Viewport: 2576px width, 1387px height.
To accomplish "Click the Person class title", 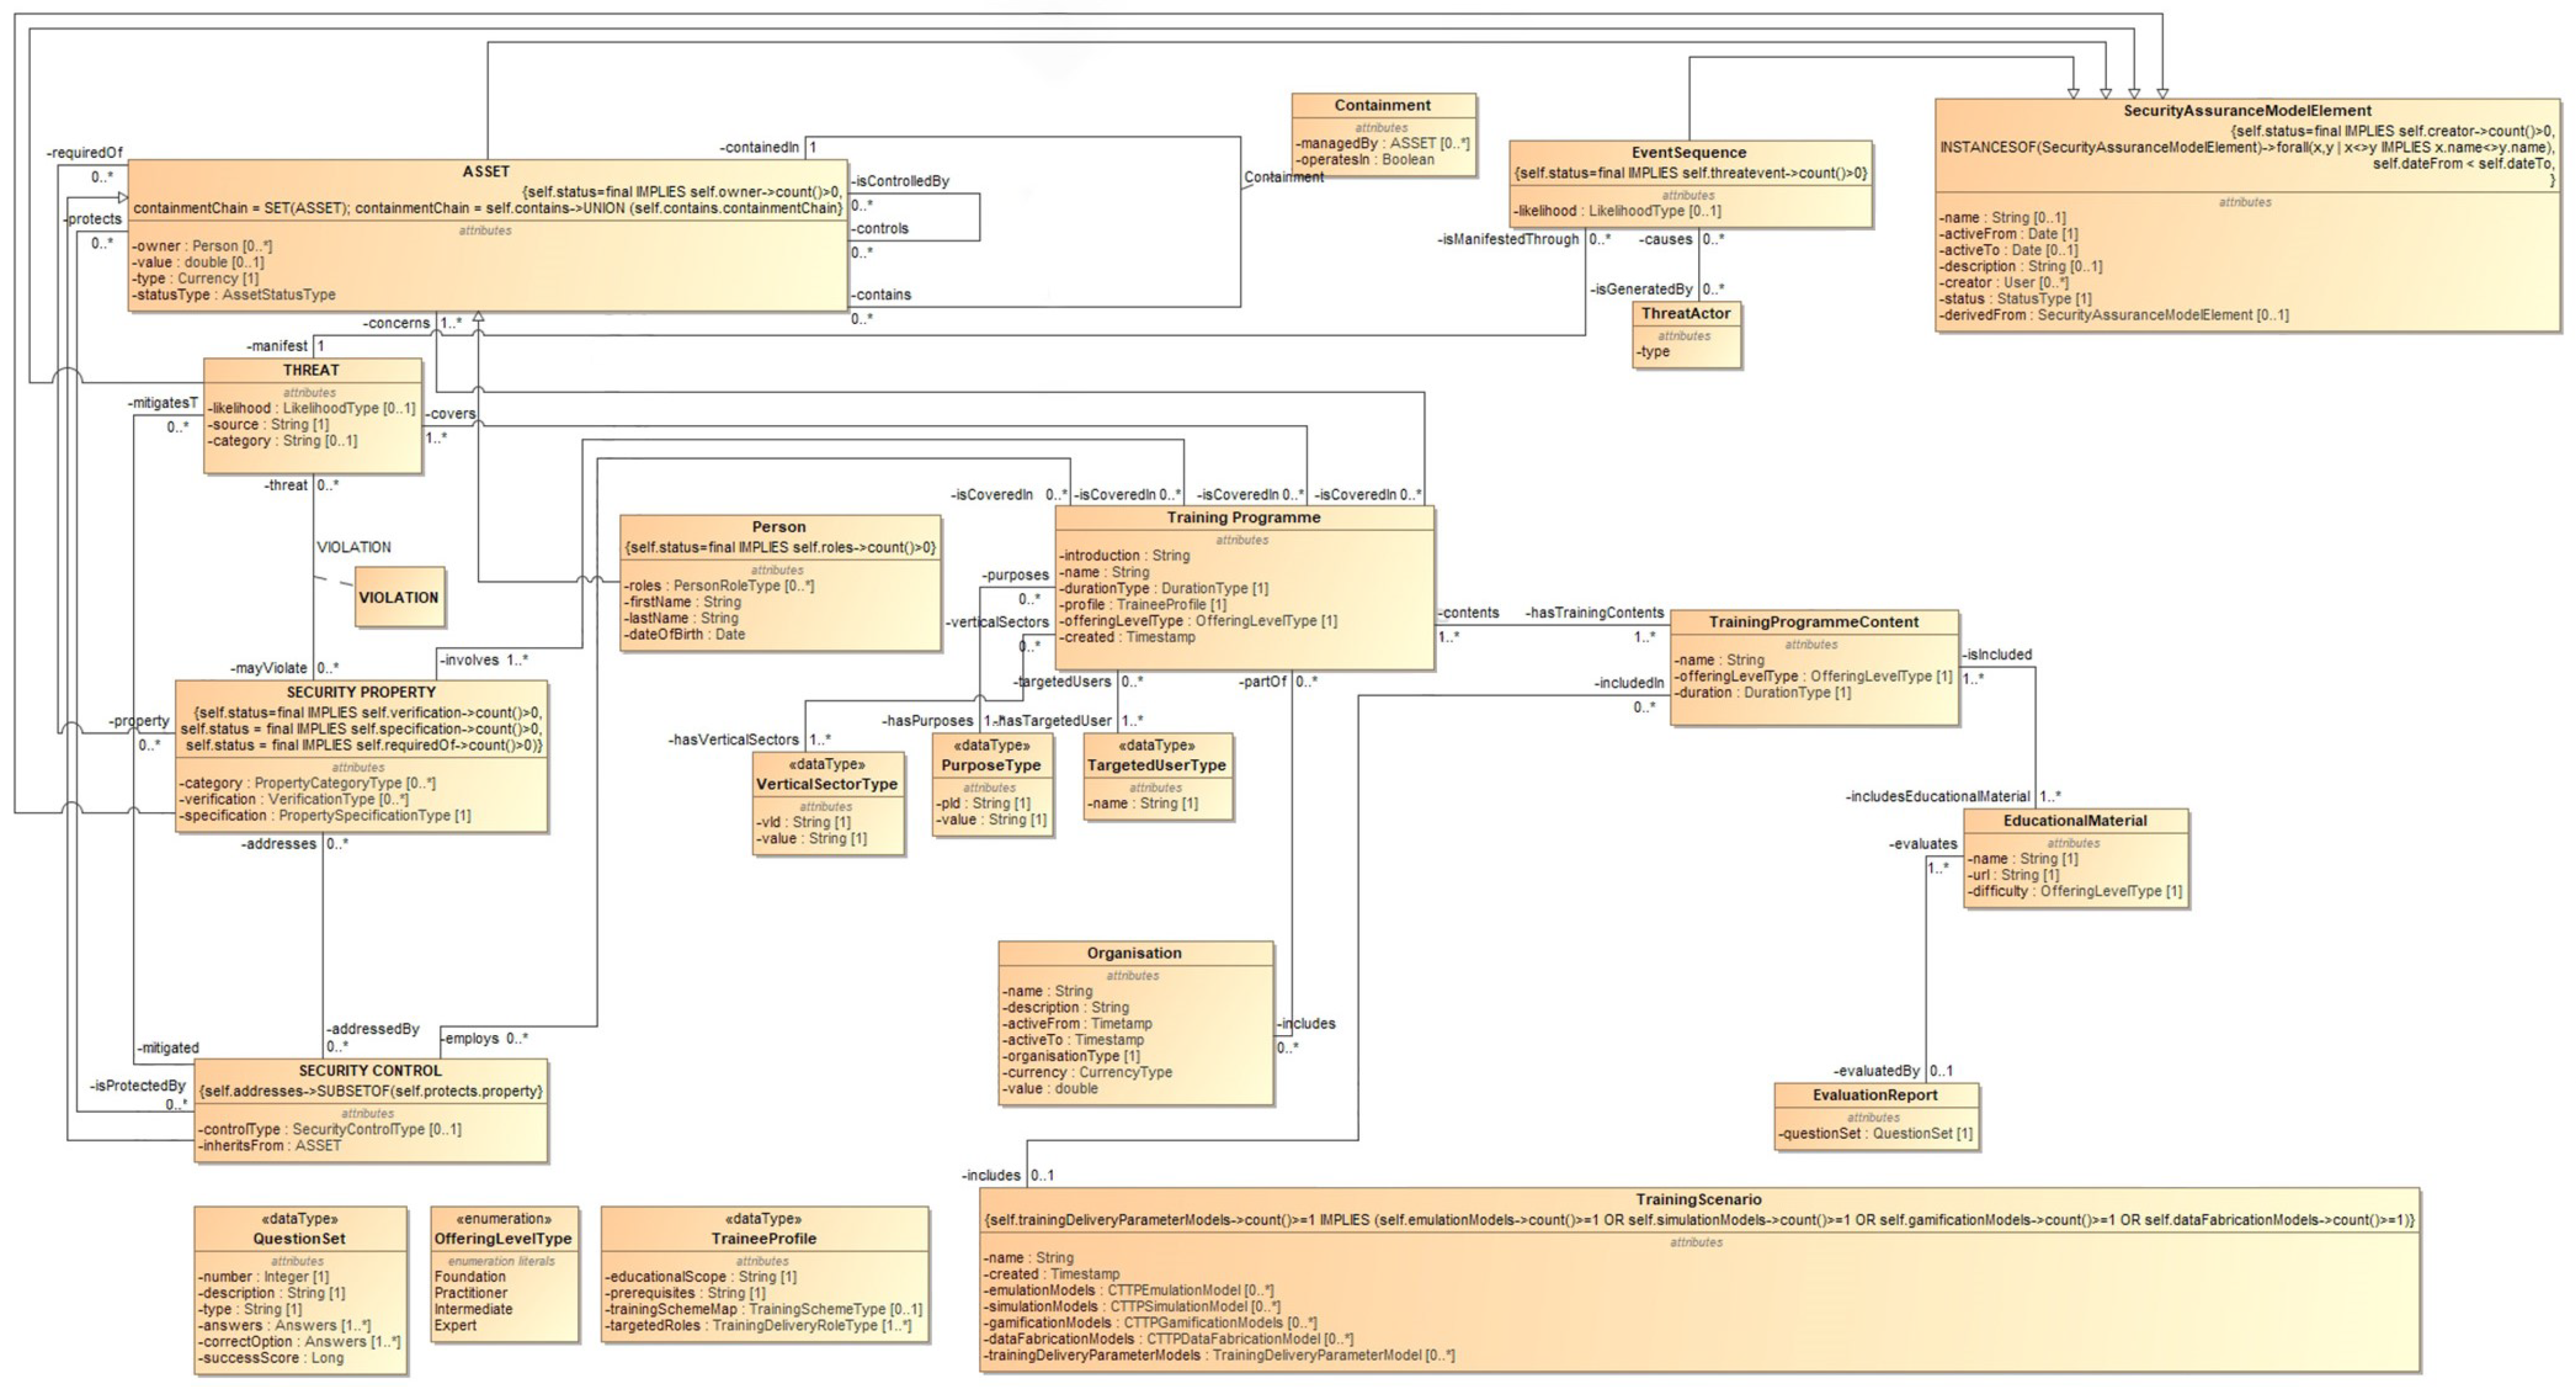I will 779,527.
